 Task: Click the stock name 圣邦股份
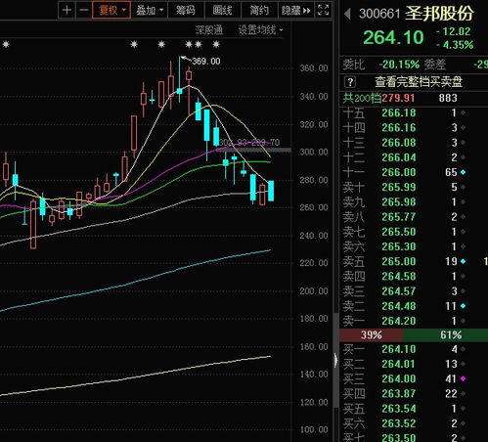(x=439, y=14)
